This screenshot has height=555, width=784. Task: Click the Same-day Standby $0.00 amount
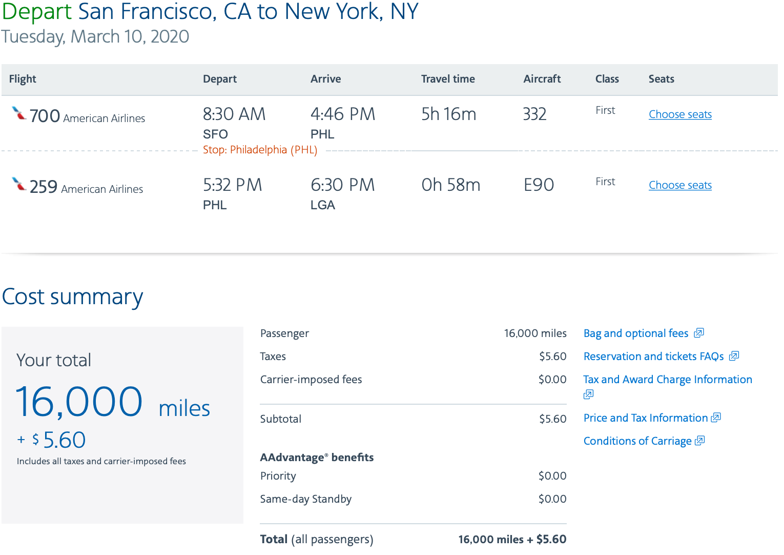[552, 499]
